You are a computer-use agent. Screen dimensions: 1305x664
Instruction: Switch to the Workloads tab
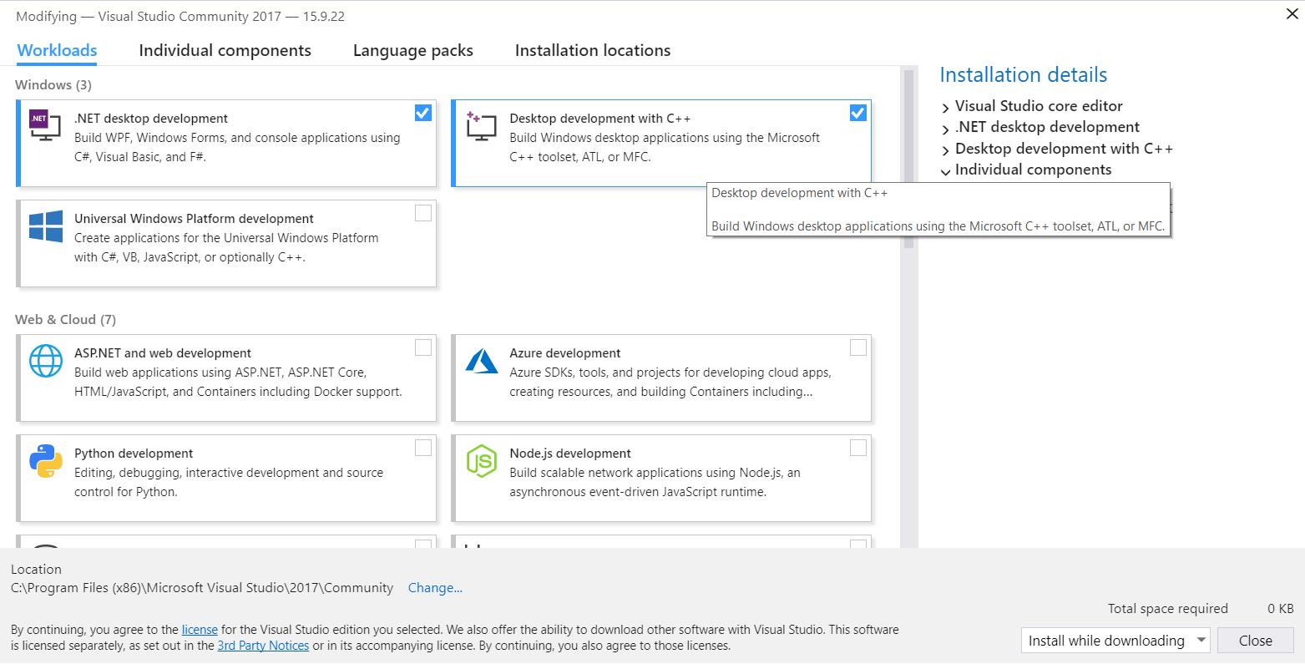pos(57,50)
